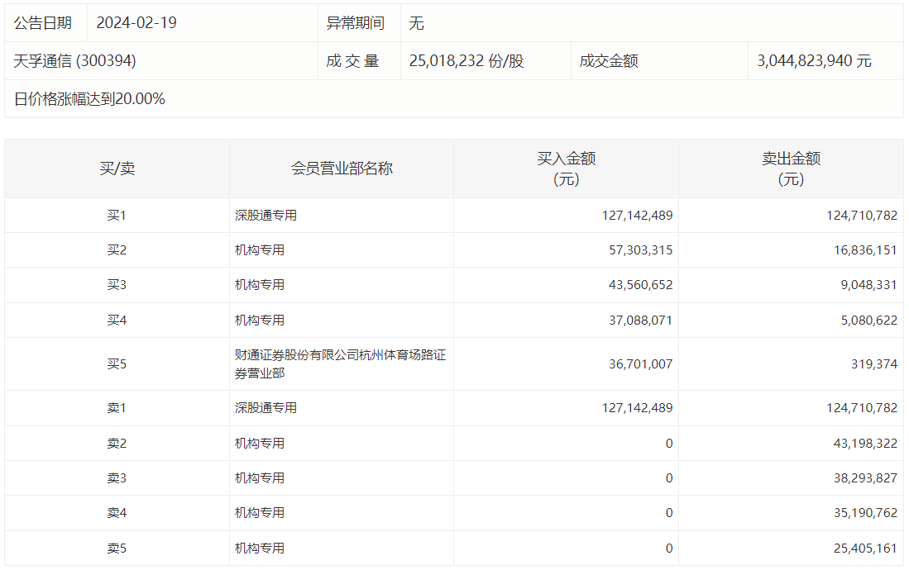This screenshot has height=570, width=909.
Task: Select the volume value 25,018,232 份/股
Action: (x=466, y=61)
